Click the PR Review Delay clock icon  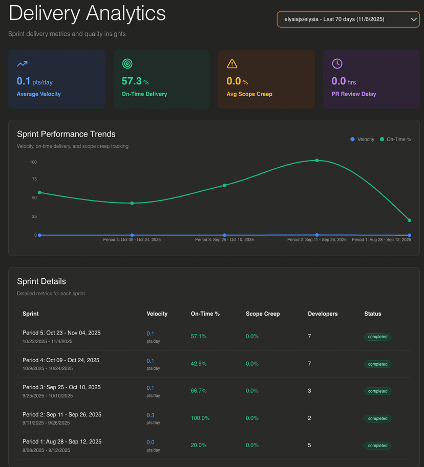pyautogui.click(x=336, y=63)
